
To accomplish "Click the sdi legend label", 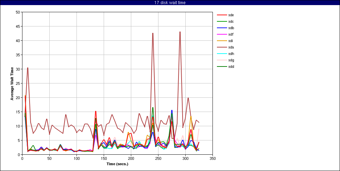I will click(231, 41).
